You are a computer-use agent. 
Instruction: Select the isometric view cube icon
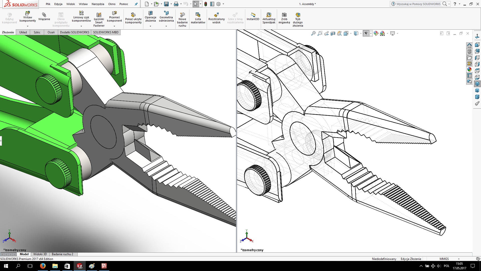[477, 84]
